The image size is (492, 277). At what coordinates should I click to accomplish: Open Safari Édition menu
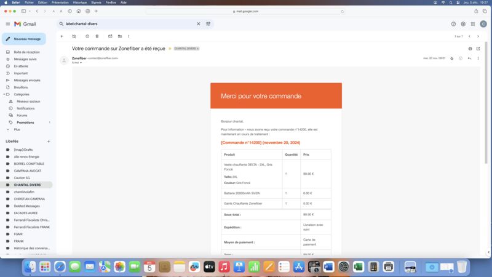pos(42,2)
